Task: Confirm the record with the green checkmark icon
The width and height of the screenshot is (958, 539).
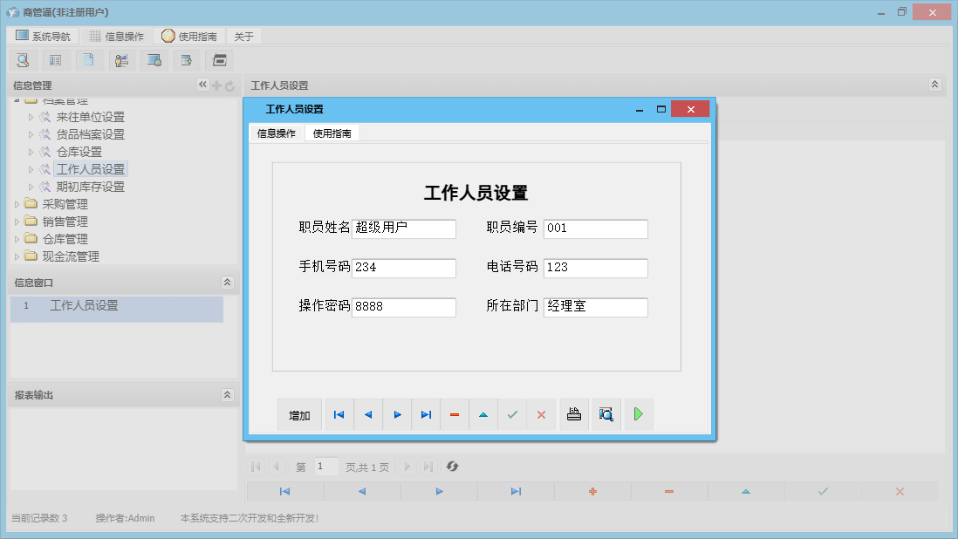Action: tap(512, 414)
